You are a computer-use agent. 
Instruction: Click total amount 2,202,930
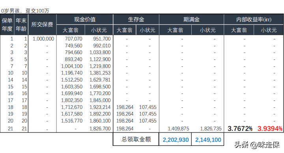click(176, 140)
